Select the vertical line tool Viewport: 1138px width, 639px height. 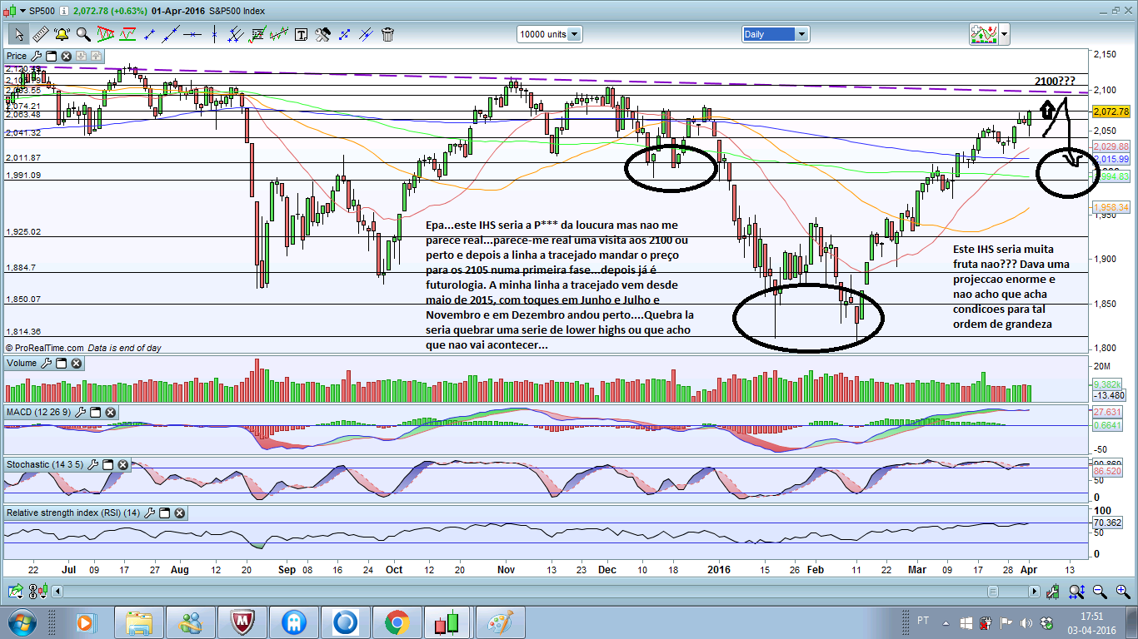[215, 34]
